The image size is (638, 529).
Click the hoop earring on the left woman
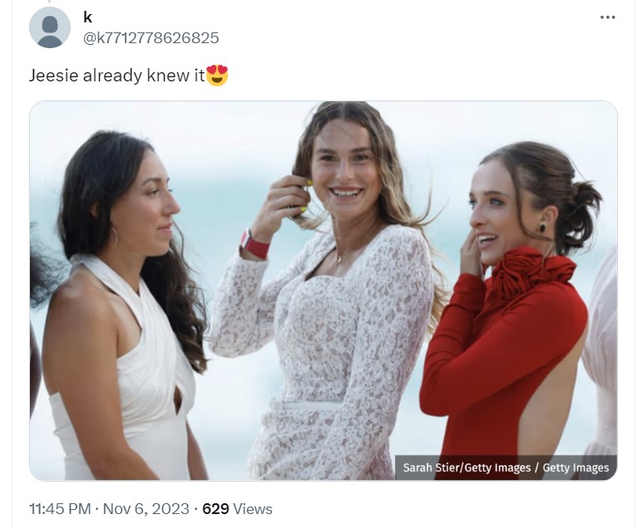114,237
